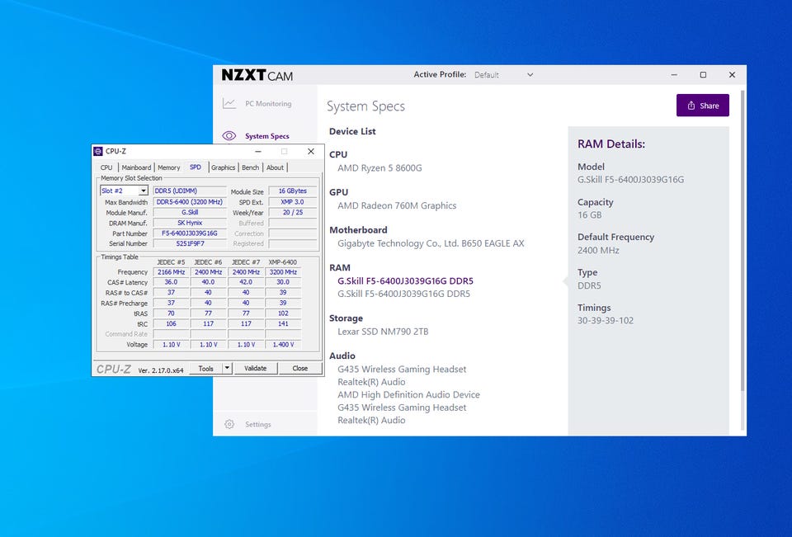Click the Tools button in CPU-Z

(x=205, y=368)
